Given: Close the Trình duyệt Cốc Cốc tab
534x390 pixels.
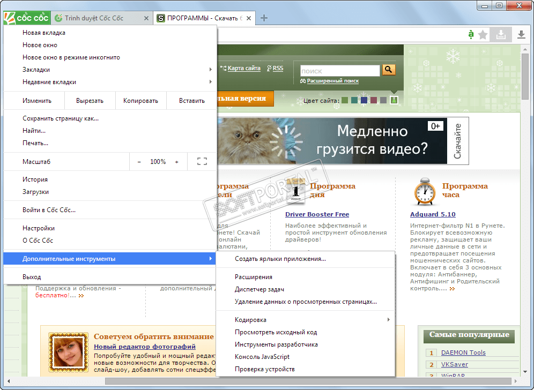Looking at the screenshot, I should pyautogui.click(x=146, y=18).
